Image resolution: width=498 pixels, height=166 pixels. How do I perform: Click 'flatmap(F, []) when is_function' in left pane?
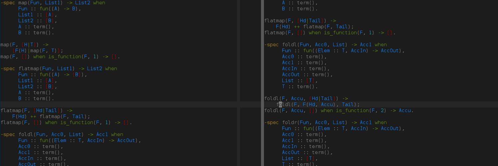coord(66,122)
